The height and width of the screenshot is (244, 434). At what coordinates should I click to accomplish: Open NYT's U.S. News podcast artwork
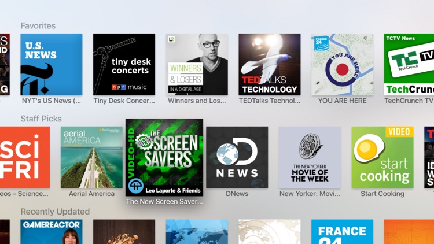51,64
